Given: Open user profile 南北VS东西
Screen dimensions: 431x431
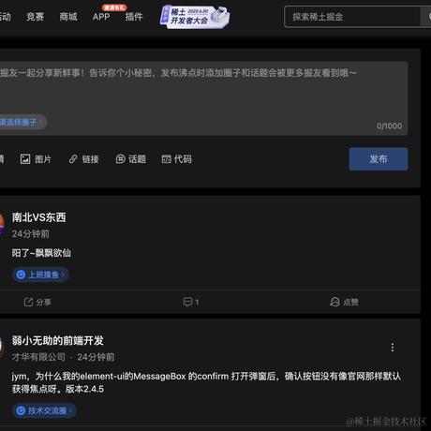Looking at the screenshot, I should tap(39, 217).
